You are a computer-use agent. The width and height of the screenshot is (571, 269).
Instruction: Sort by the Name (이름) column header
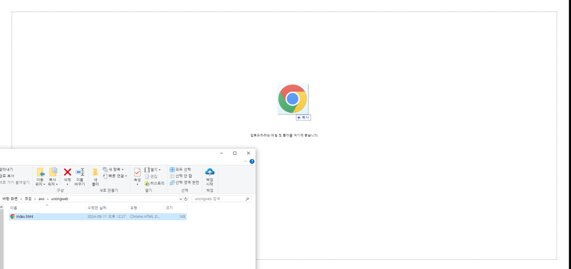[48, 208]
